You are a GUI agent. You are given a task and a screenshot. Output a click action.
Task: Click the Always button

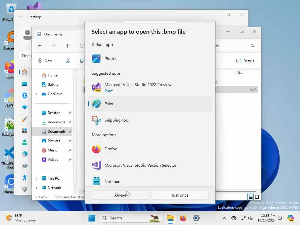coord(120,195)
